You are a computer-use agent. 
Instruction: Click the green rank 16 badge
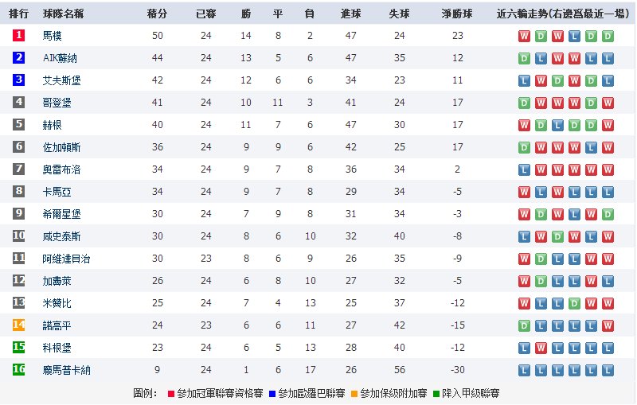tap(19, 370)
